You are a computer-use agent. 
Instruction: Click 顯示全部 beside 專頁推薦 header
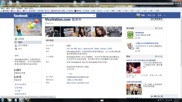(159, 28)
